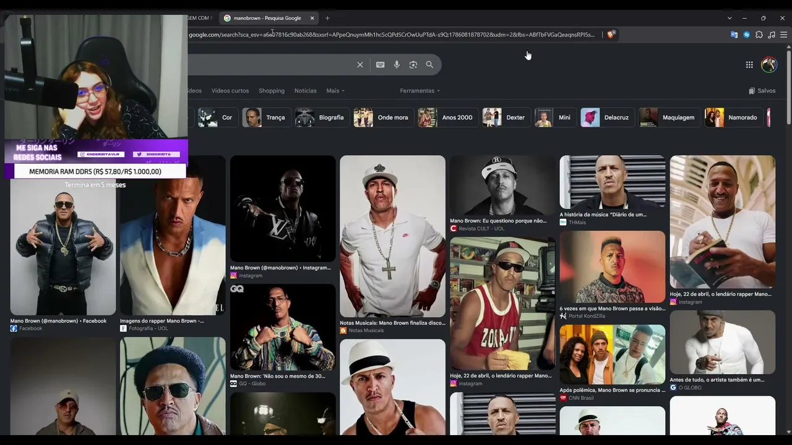Viewport: 792px width, 445px height.
Task: Click the address bar URL field
Action: point(393,35)
